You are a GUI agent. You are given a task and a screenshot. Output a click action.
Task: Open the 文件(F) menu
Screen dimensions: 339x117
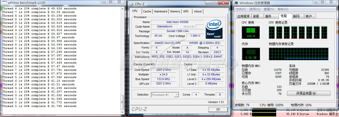click(x=241, y=9)
